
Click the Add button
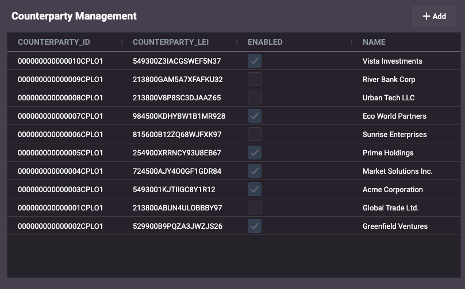click(434, 16)
